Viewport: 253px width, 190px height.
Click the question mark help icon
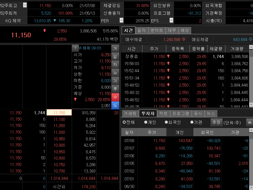(75, 48)
